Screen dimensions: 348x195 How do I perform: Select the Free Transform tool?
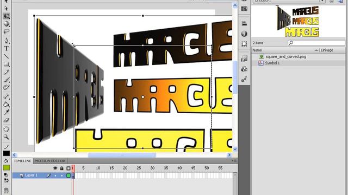[6, 16]
